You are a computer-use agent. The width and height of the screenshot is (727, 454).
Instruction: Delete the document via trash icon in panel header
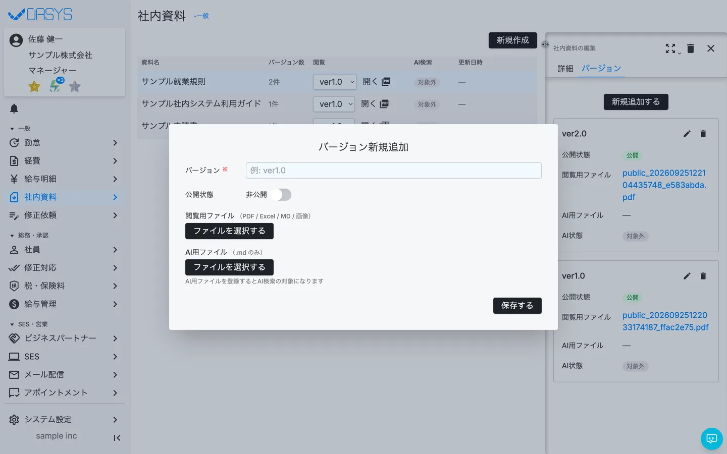[691, 48]
